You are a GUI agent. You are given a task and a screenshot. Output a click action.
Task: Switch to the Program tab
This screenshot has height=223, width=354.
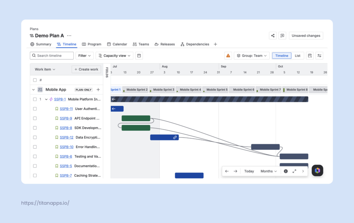pos(92,44)
